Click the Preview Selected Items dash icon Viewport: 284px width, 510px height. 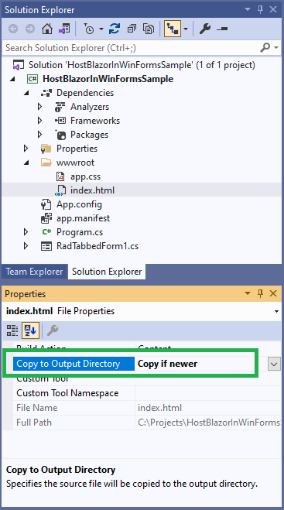pyautogui.click(x=222, y=29)
